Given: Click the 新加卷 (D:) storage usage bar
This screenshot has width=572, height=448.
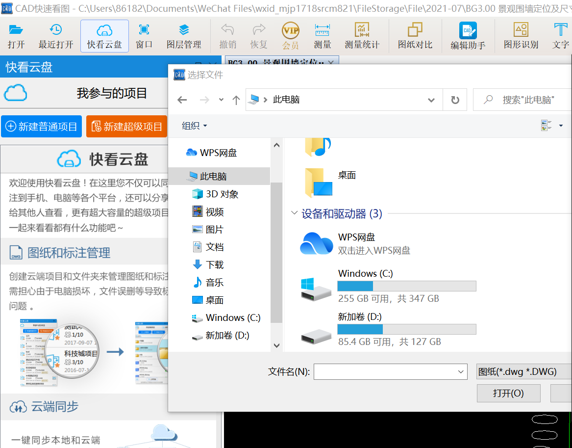Looking at the screenshot, I should point(407,329).
